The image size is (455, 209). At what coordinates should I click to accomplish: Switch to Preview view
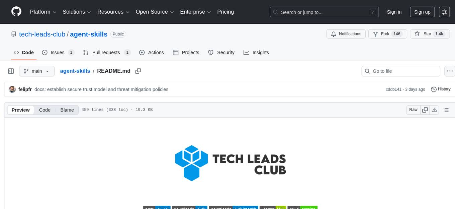click(21, 110)
